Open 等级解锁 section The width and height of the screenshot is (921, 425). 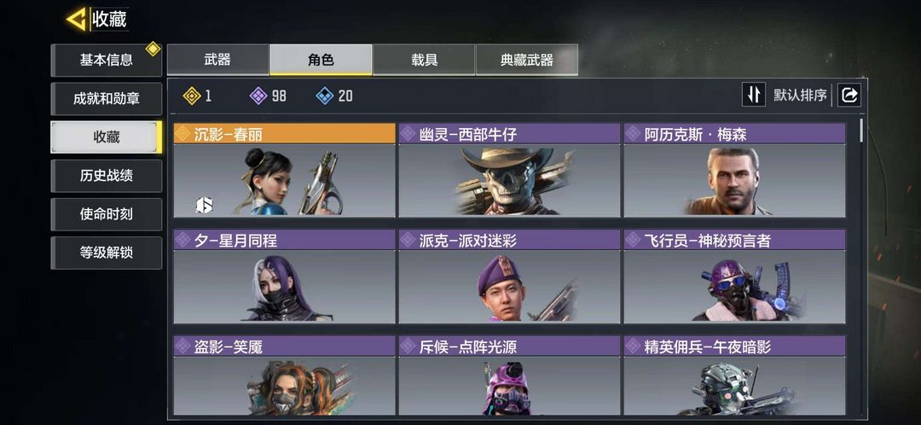(x=107, y=253)
